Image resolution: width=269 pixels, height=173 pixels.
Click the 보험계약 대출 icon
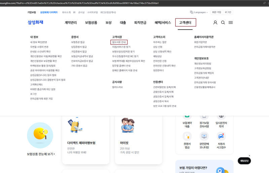(187, 117)
